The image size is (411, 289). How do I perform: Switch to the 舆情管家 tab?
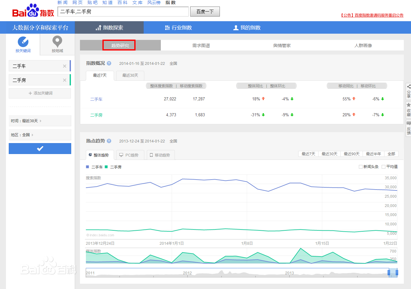(282, 46)
